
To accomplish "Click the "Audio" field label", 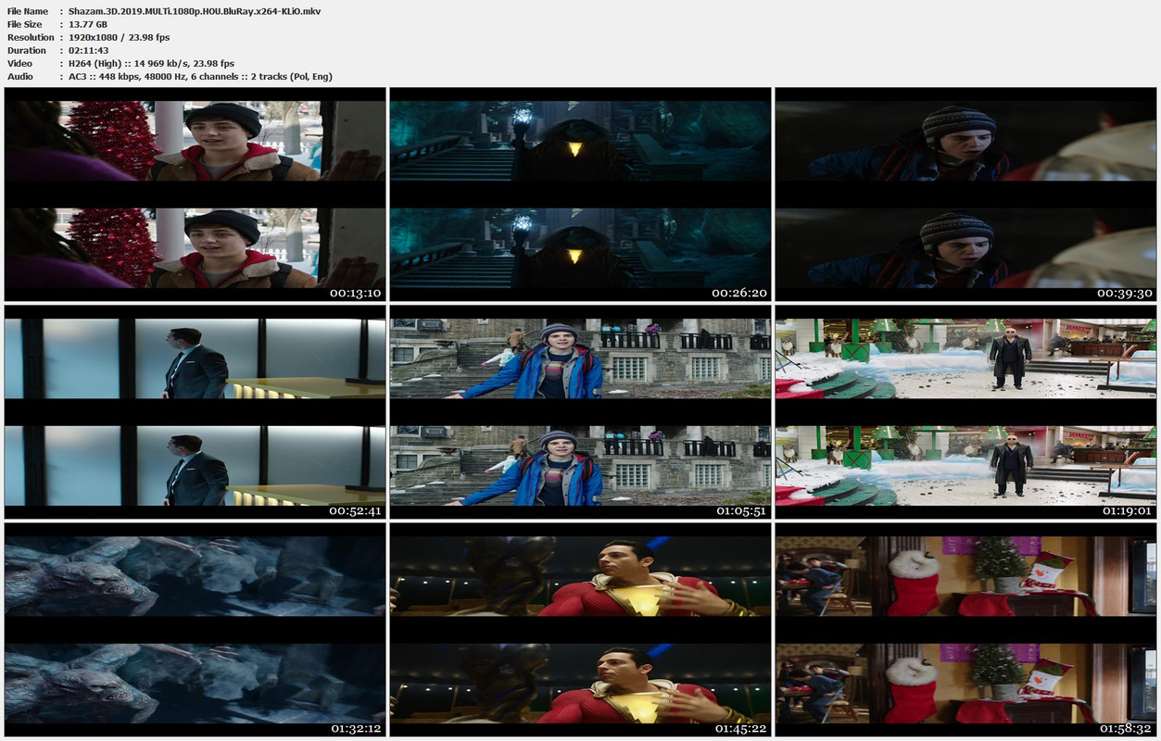I will point(20,76).
